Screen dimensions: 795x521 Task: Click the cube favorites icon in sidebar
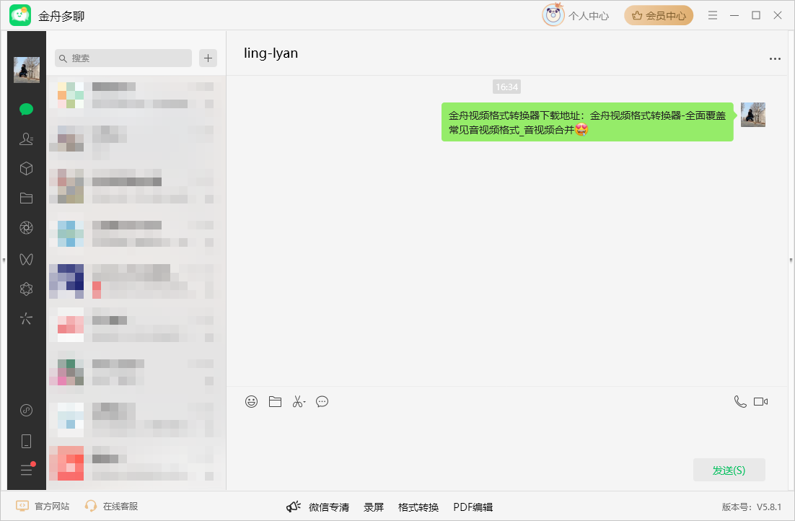[27, 169]
